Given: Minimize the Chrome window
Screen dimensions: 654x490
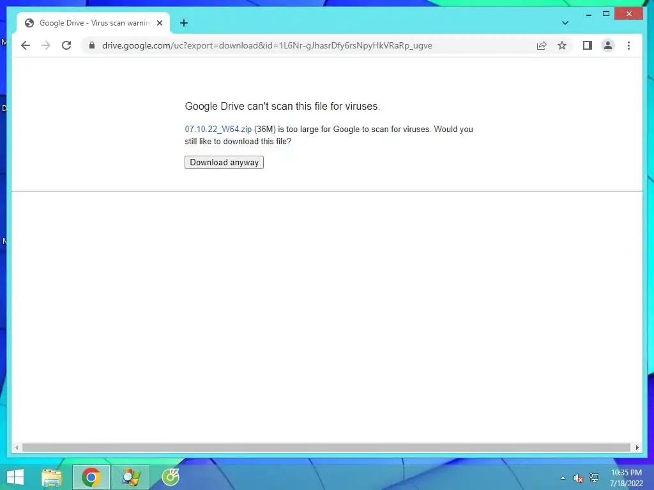Looking at the screenshot, I should pyautogui.click(x=588, y=15).
